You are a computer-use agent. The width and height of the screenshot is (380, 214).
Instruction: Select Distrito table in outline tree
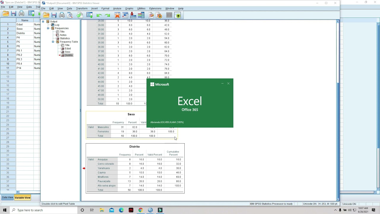(x=69, y=55)
